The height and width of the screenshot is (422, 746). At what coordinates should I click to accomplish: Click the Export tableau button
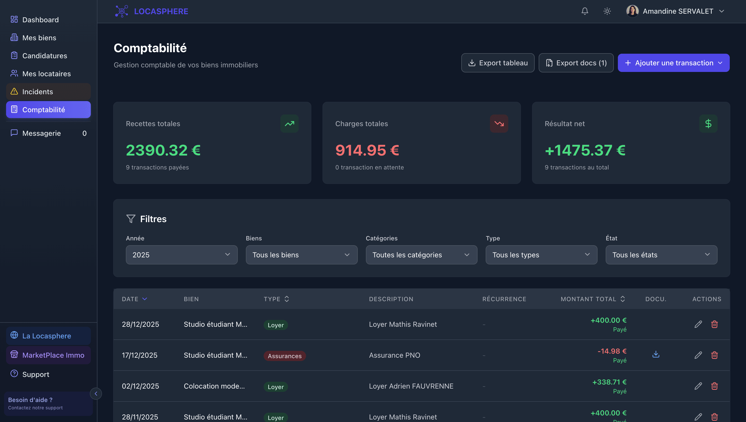click(498, 63)
